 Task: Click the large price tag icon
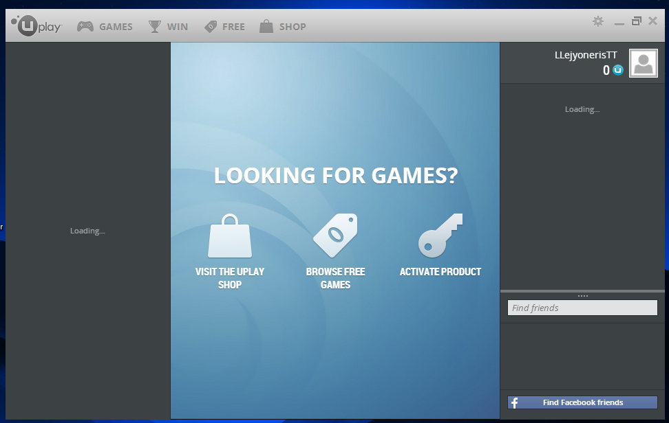tap(335, 236)
